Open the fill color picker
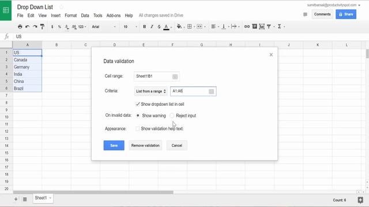 click(179, 26)
